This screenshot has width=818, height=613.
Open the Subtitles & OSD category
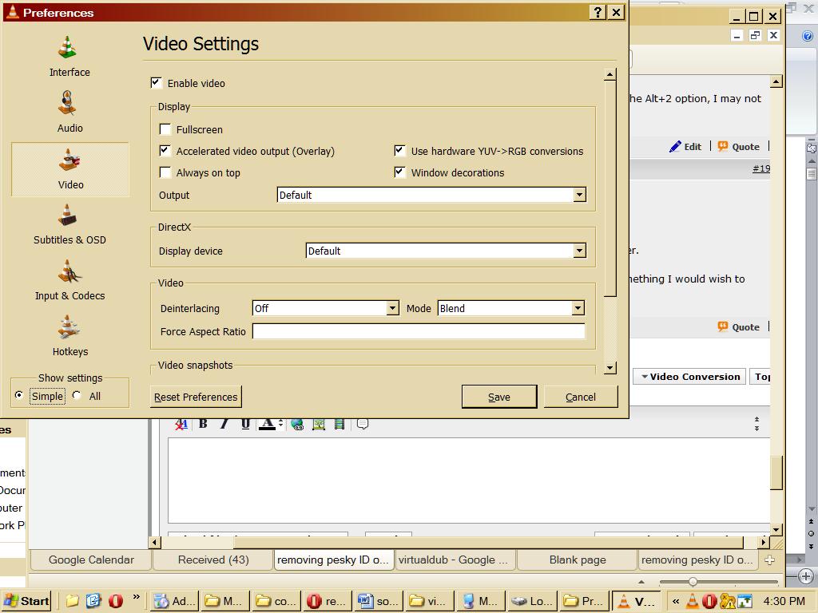coord(69,224)
